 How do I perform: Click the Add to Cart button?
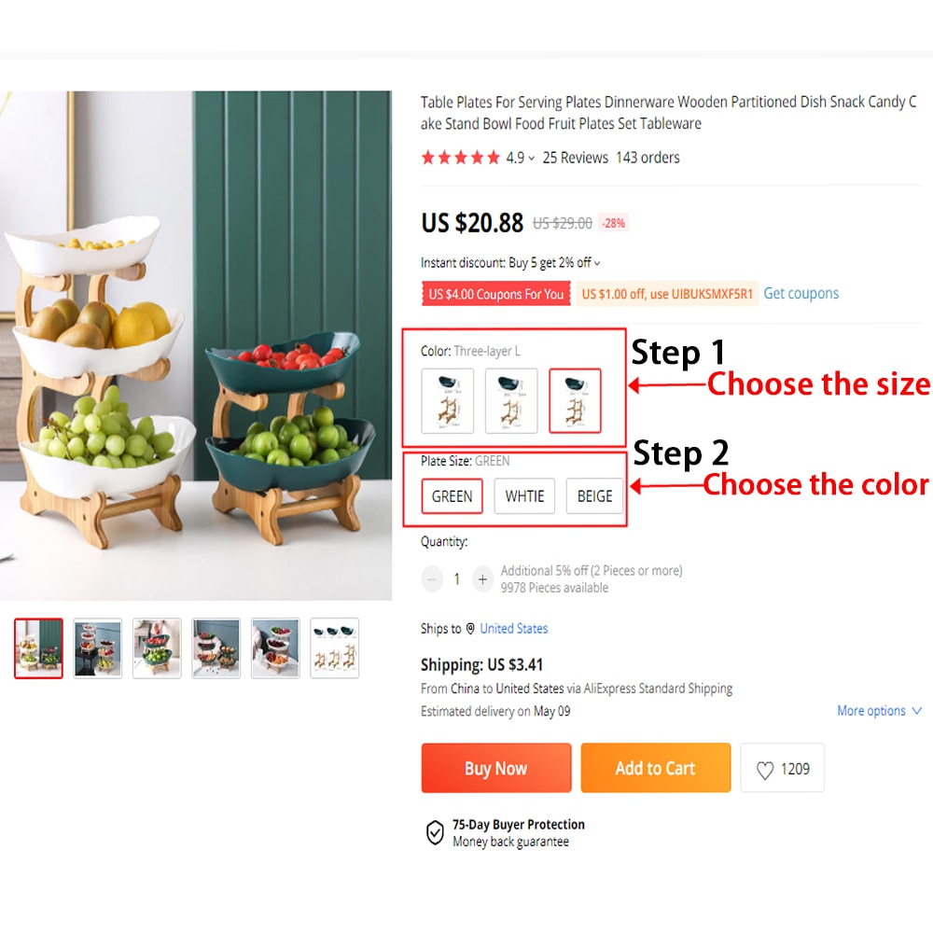click(656, 768)
